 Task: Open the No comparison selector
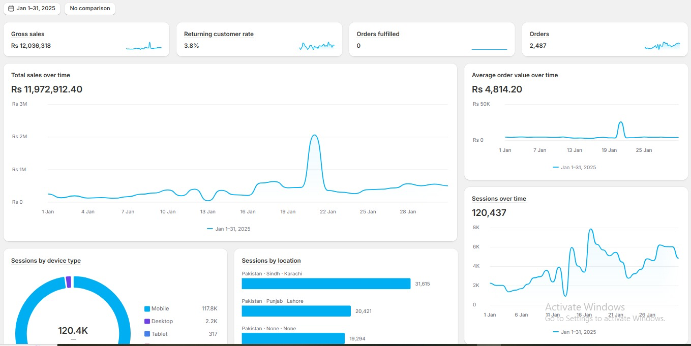coord(90,9)
